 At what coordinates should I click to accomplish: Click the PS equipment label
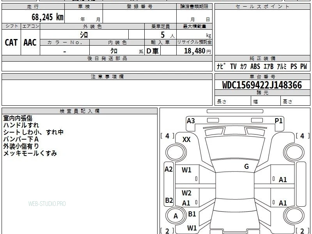coord(294,66)
